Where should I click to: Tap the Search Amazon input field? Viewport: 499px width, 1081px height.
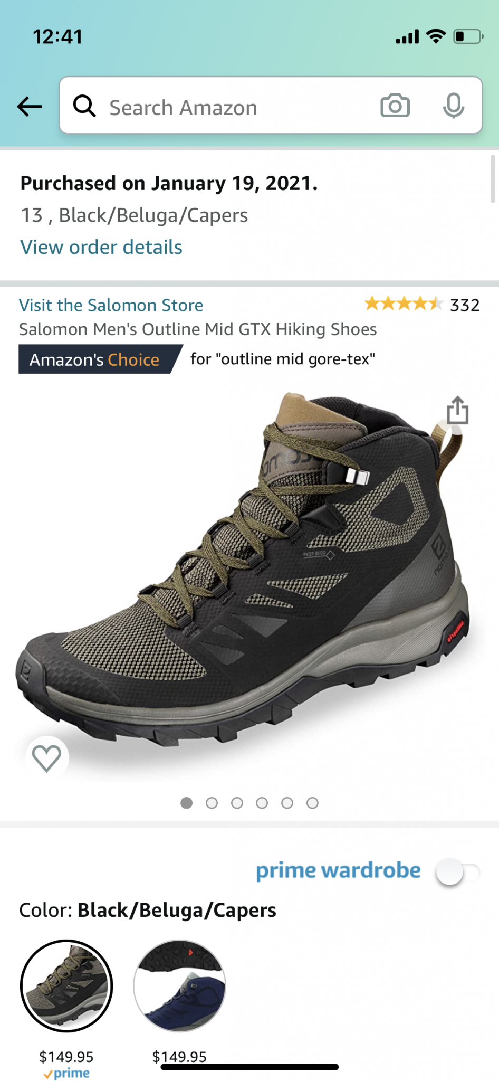271,105
